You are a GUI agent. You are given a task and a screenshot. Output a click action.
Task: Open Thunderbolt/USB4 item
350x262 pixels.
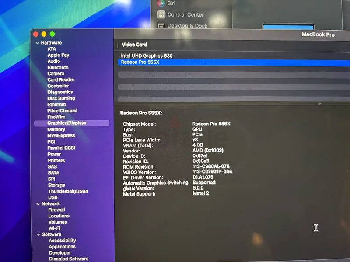[x=68, y=191]
